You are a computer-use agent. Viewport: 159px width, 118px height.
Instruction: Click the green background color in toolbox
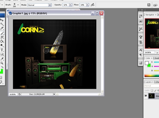[x=2, y=71]
